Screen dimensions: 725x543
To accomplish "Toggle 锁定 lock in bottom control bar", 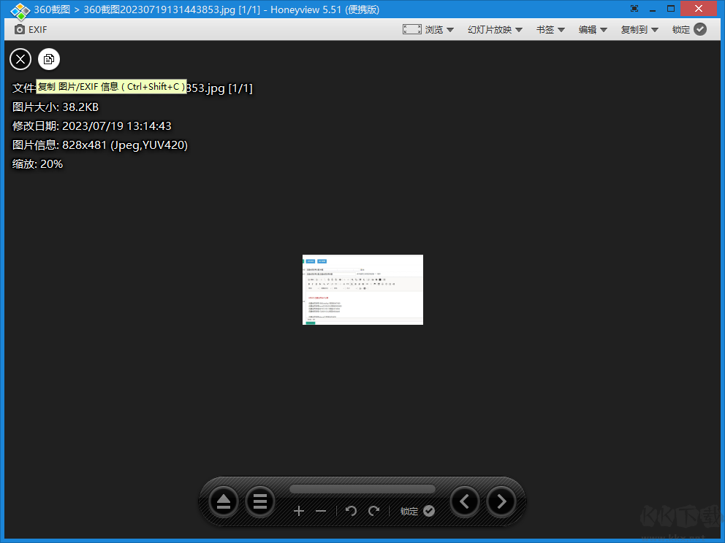I will point(417,511).
